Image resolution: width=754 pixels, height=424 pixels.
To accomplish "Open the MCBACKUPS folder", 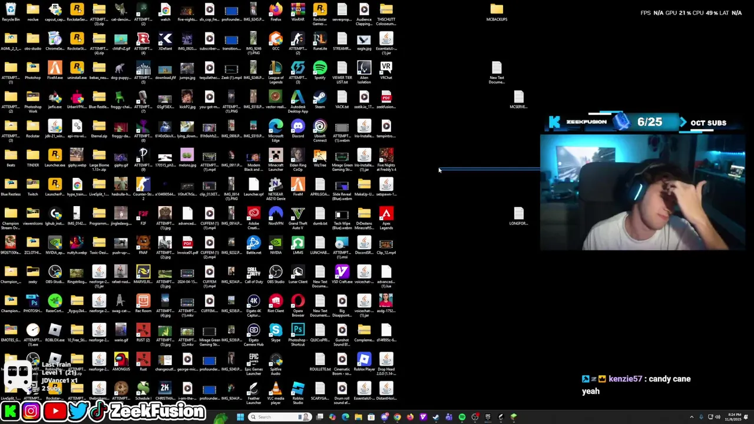I will click(497, 12).
